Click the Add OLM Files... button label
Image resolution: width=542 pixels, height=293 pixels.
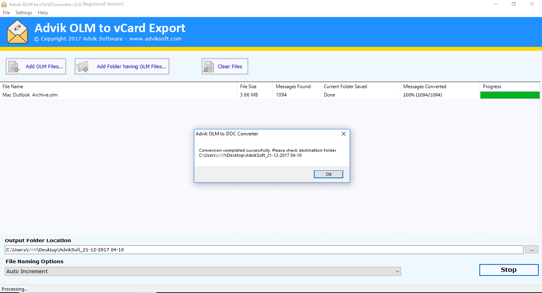click(44, 66)
